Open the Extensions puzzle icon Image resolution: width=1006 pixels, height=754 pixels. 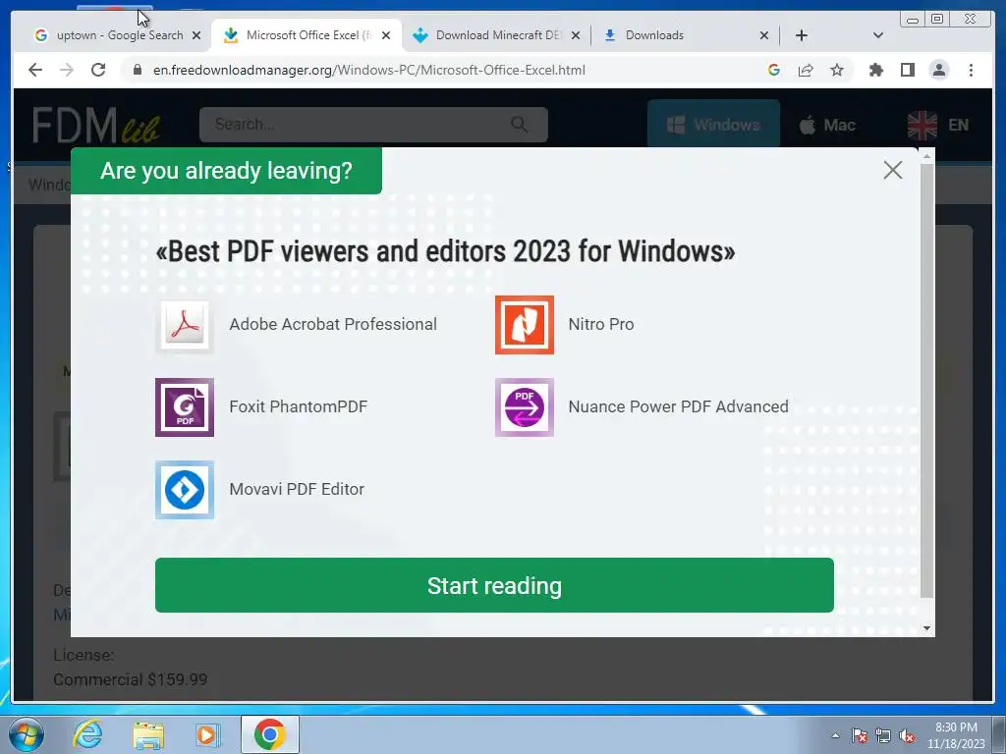pos(875,70)
